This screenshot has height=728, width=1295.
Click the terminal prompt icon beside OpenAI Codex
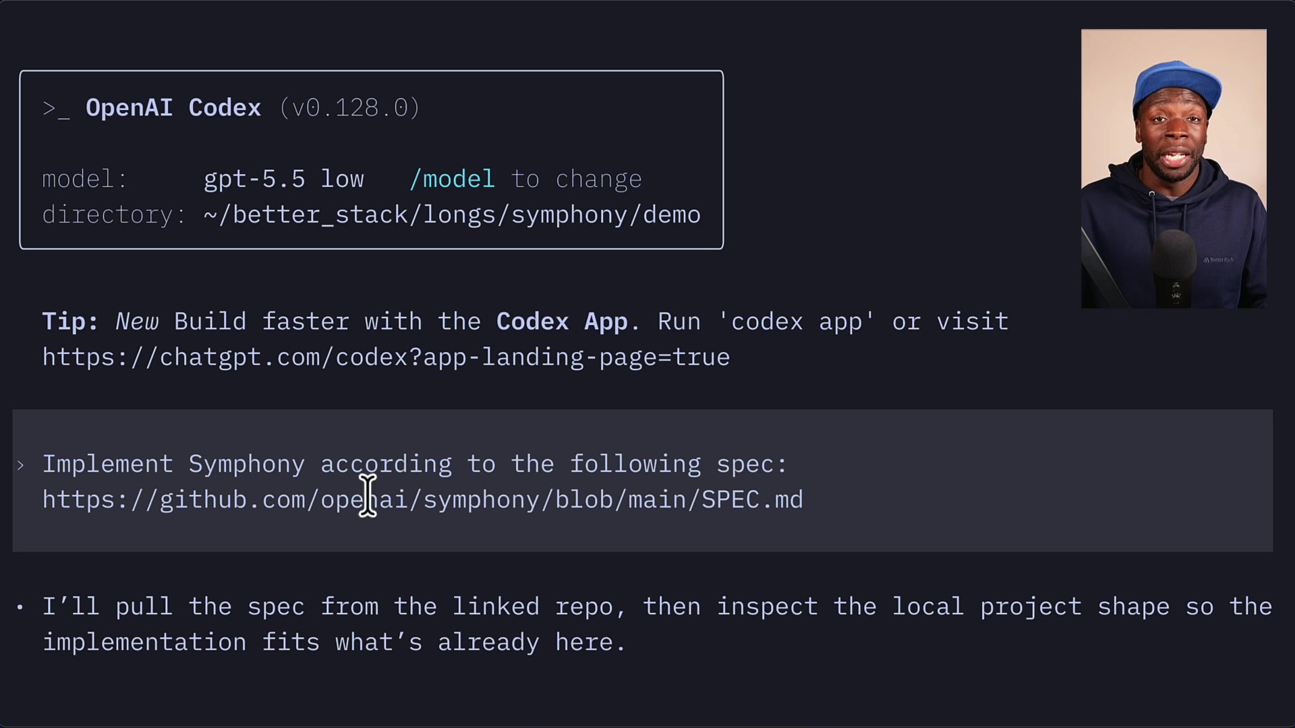tap(56, 109)
